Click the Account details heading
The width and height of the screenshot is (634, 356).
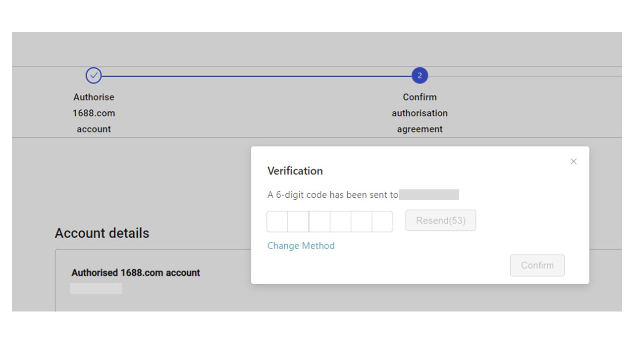coord(102,233)
